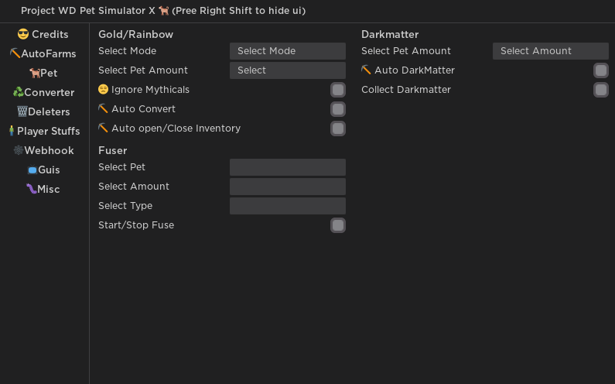Click the purple worm icon beside Misc
This screenshot has height=384, width=615.
click(x=32, y=189)
